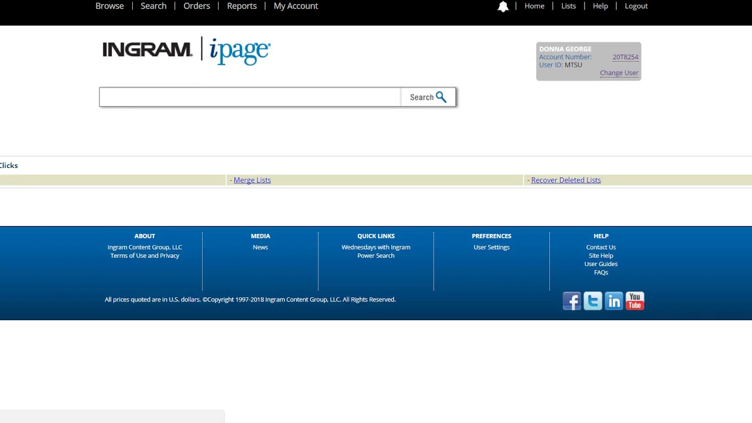Click the Search button with magnifier
Image resolution: width=752 pixels, height=423 pixels.
[x=428, y=97]
